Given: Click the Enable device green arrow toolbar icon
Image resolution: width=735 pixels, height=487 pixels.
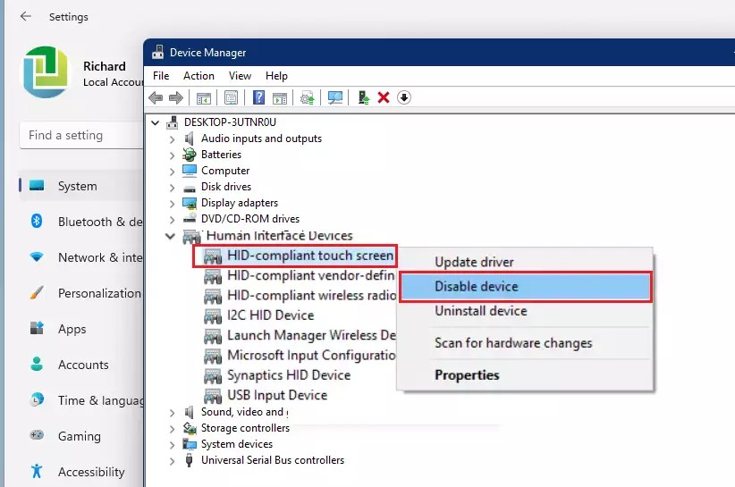Looking at the screenshot, I should [363, 97].
